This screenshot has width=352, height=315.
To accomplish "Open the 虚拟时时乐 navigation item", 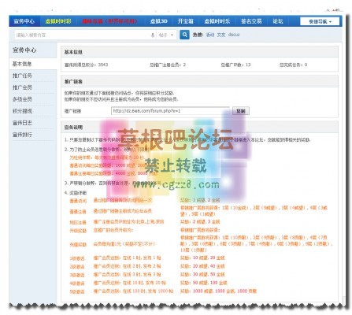I will coord(217,21).
